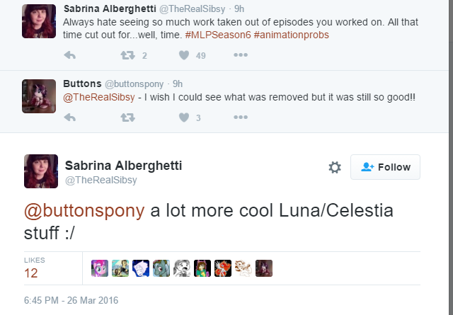View the list of 12 likes
The width and height of the screenshot is (453, 315).
pyautogui.click(x=31, y=273)
